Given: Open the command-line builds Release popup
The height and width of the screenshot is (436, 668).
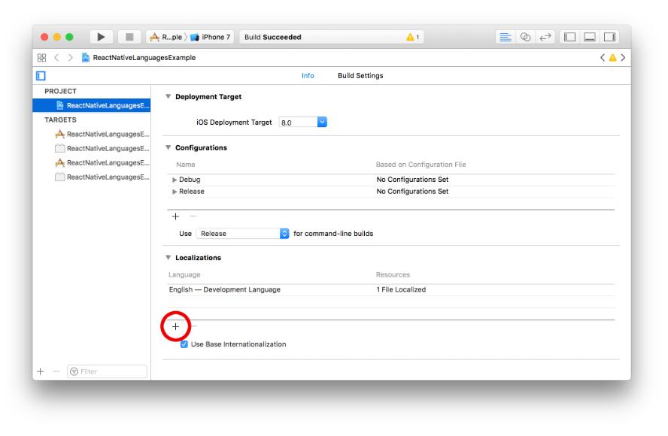Looking at the screenshot, I should coord(242,233).
